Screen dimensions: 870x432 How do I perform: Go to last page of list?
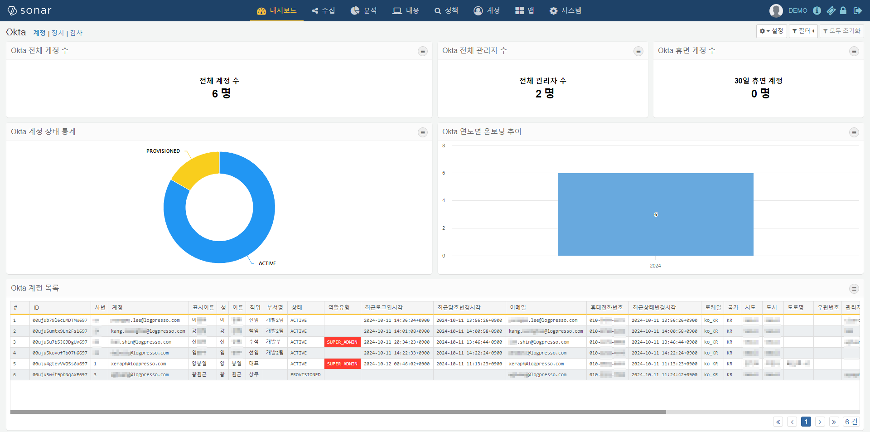[834, 422]
